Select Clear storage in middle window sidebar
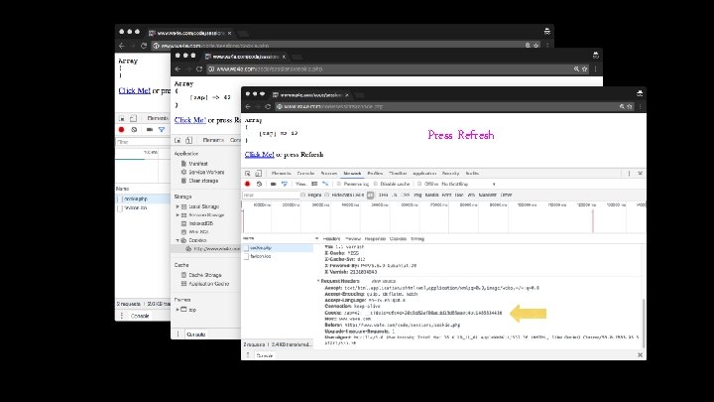 203,181
